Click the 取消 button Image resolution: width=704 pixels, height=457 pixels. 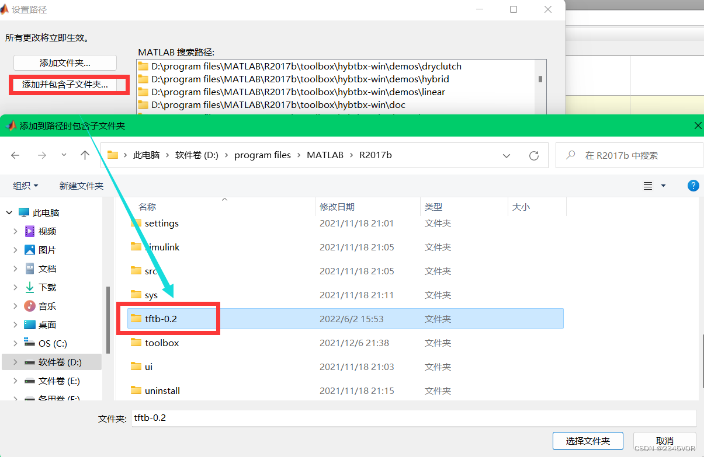point(664,441)
